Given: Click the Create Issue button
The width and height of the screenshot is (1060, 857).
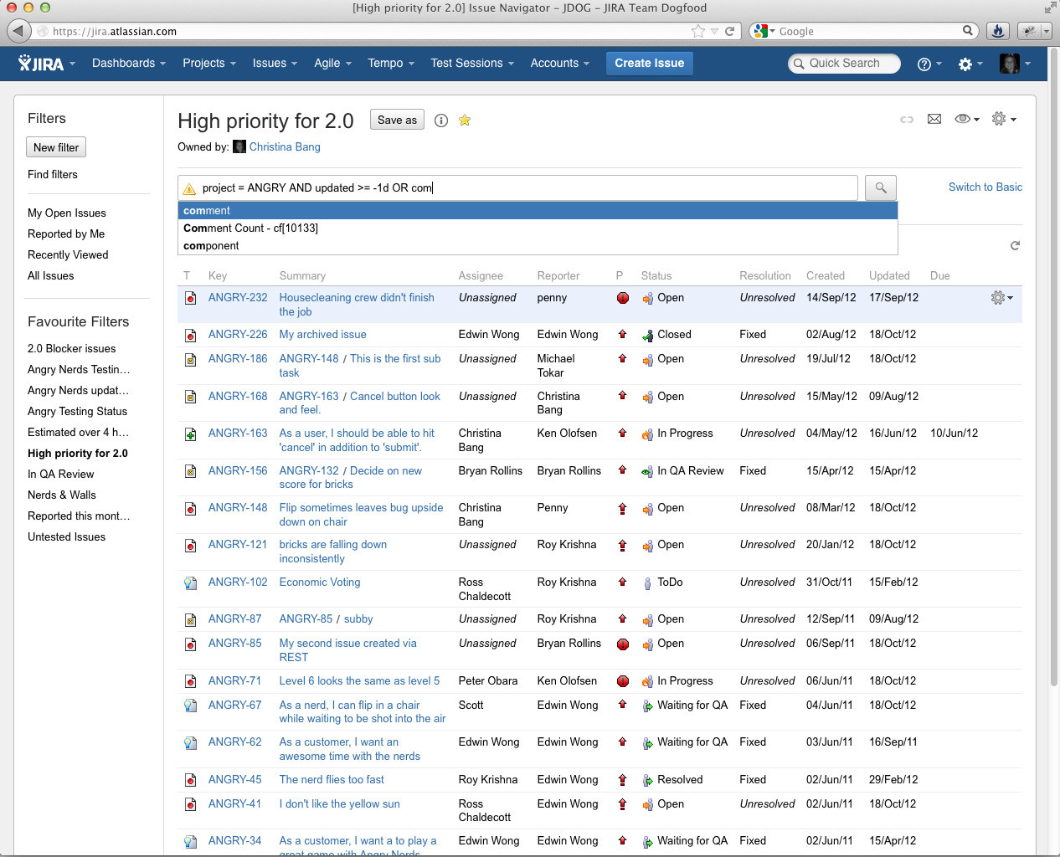Looking at the screenshot, I should (x=649, y=64).
